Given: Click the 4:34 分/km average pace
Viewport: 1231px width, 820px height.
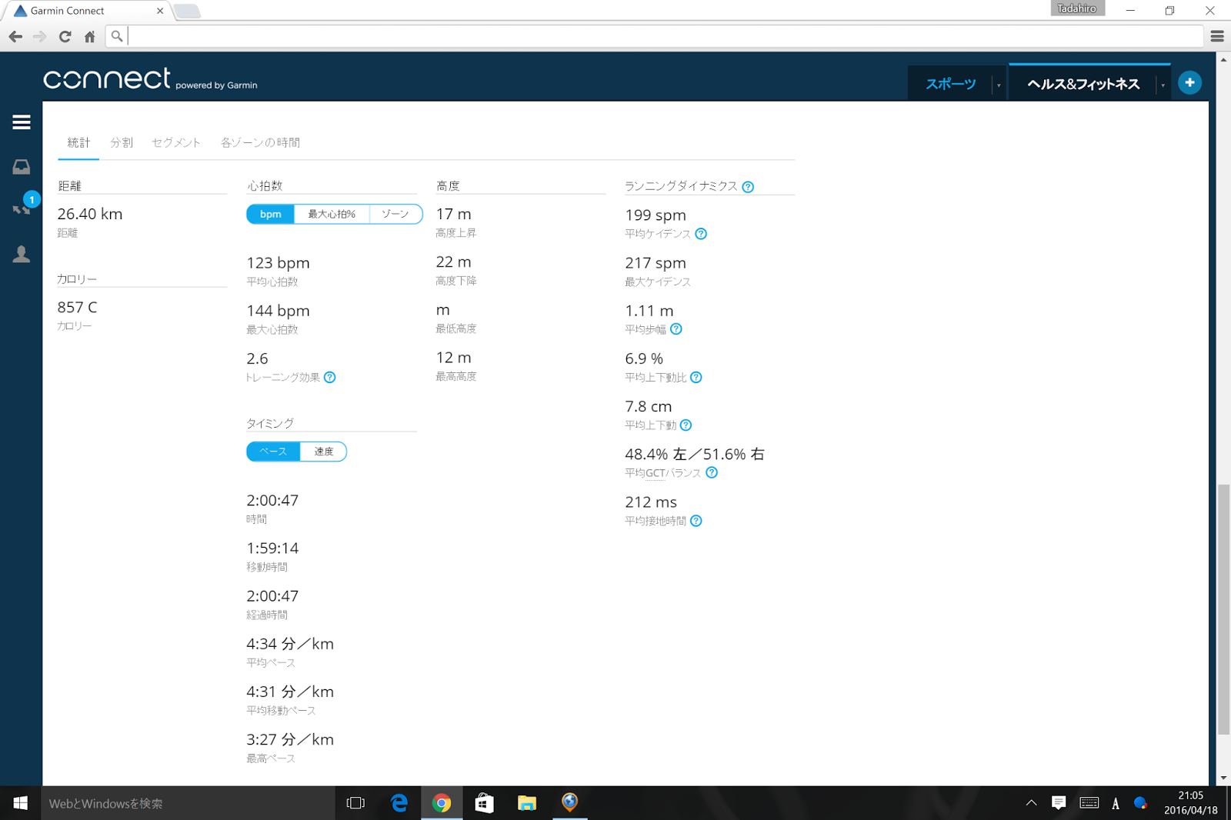Looking at the screenshot, I should [x=290, y=644].
